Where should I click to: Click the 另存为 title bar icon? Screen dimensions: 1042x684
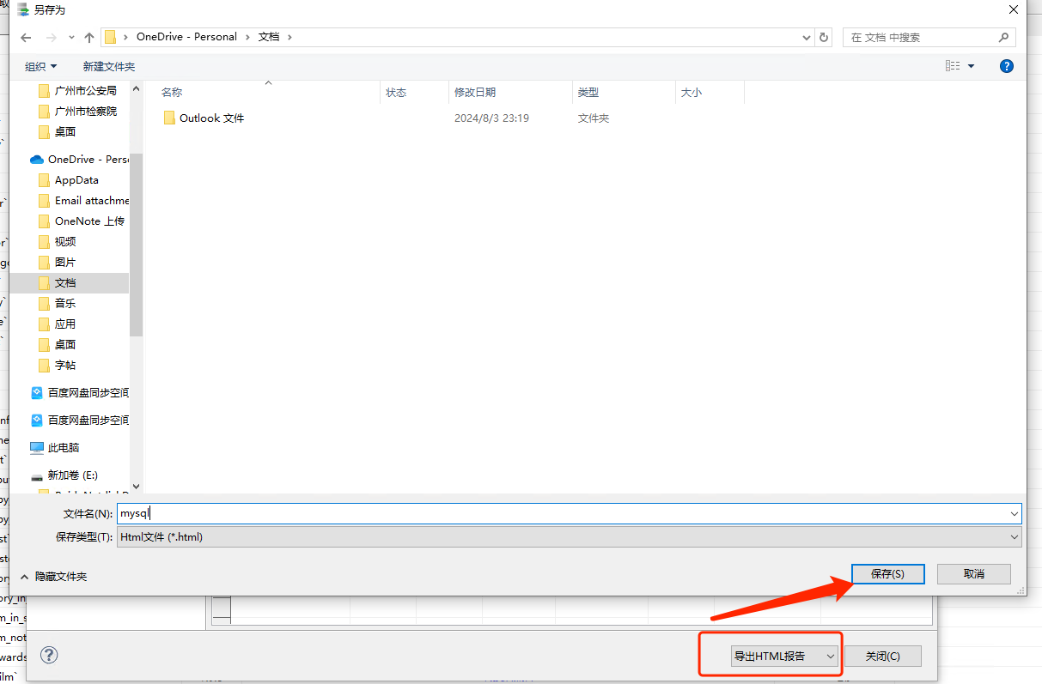tap(23, 9)
